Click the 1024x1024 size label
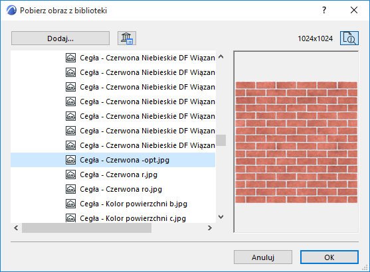 pyautogui.click(x=315, y=38)
